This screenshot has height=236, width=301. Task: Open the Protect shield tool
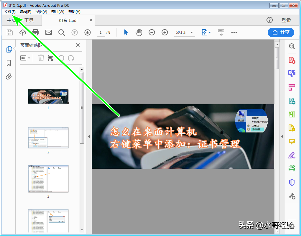coord(292,182)
